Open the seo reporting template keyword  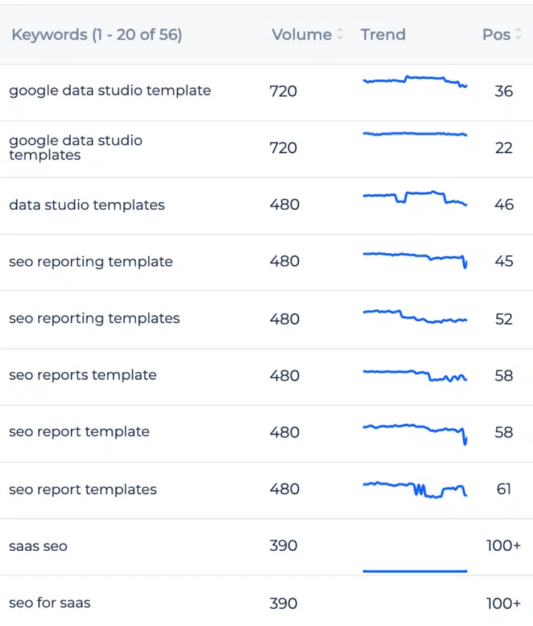(91, 262)
